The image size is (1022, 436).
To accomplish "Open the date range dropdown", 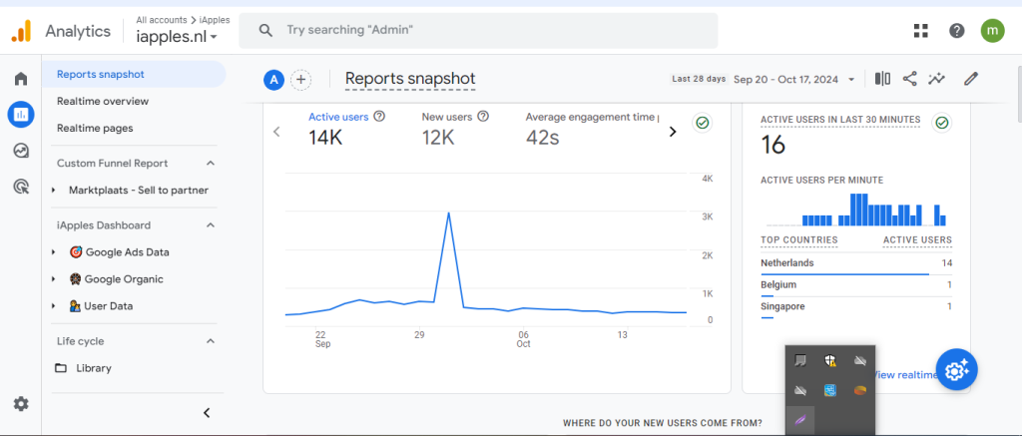I will (x=794, y=79).
